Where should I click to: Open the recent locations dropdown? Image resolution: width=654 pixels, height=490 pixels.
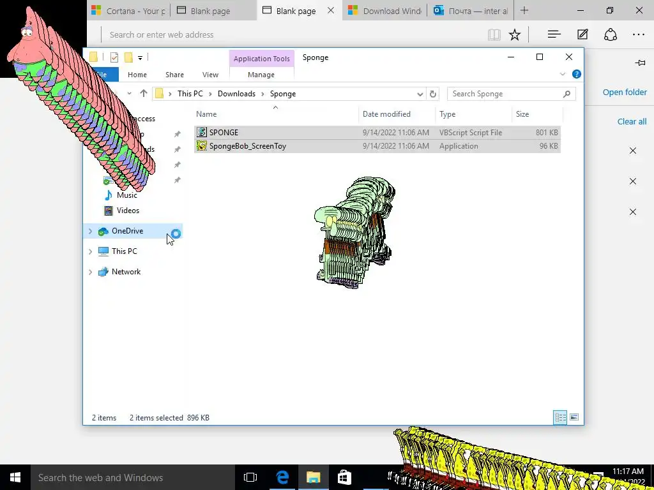coord(129,93)
